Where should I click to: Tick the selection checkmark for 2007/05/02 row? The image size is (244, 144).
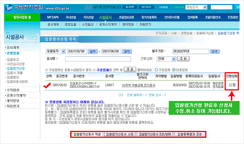(x=47, y=85)
